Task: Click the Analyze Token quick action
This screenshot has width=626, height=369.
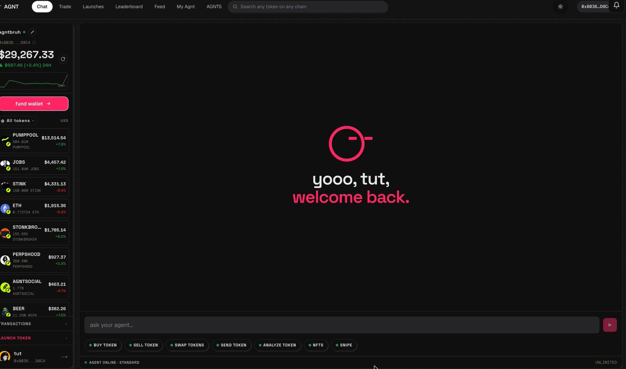Action: click(x=278, y=345)
